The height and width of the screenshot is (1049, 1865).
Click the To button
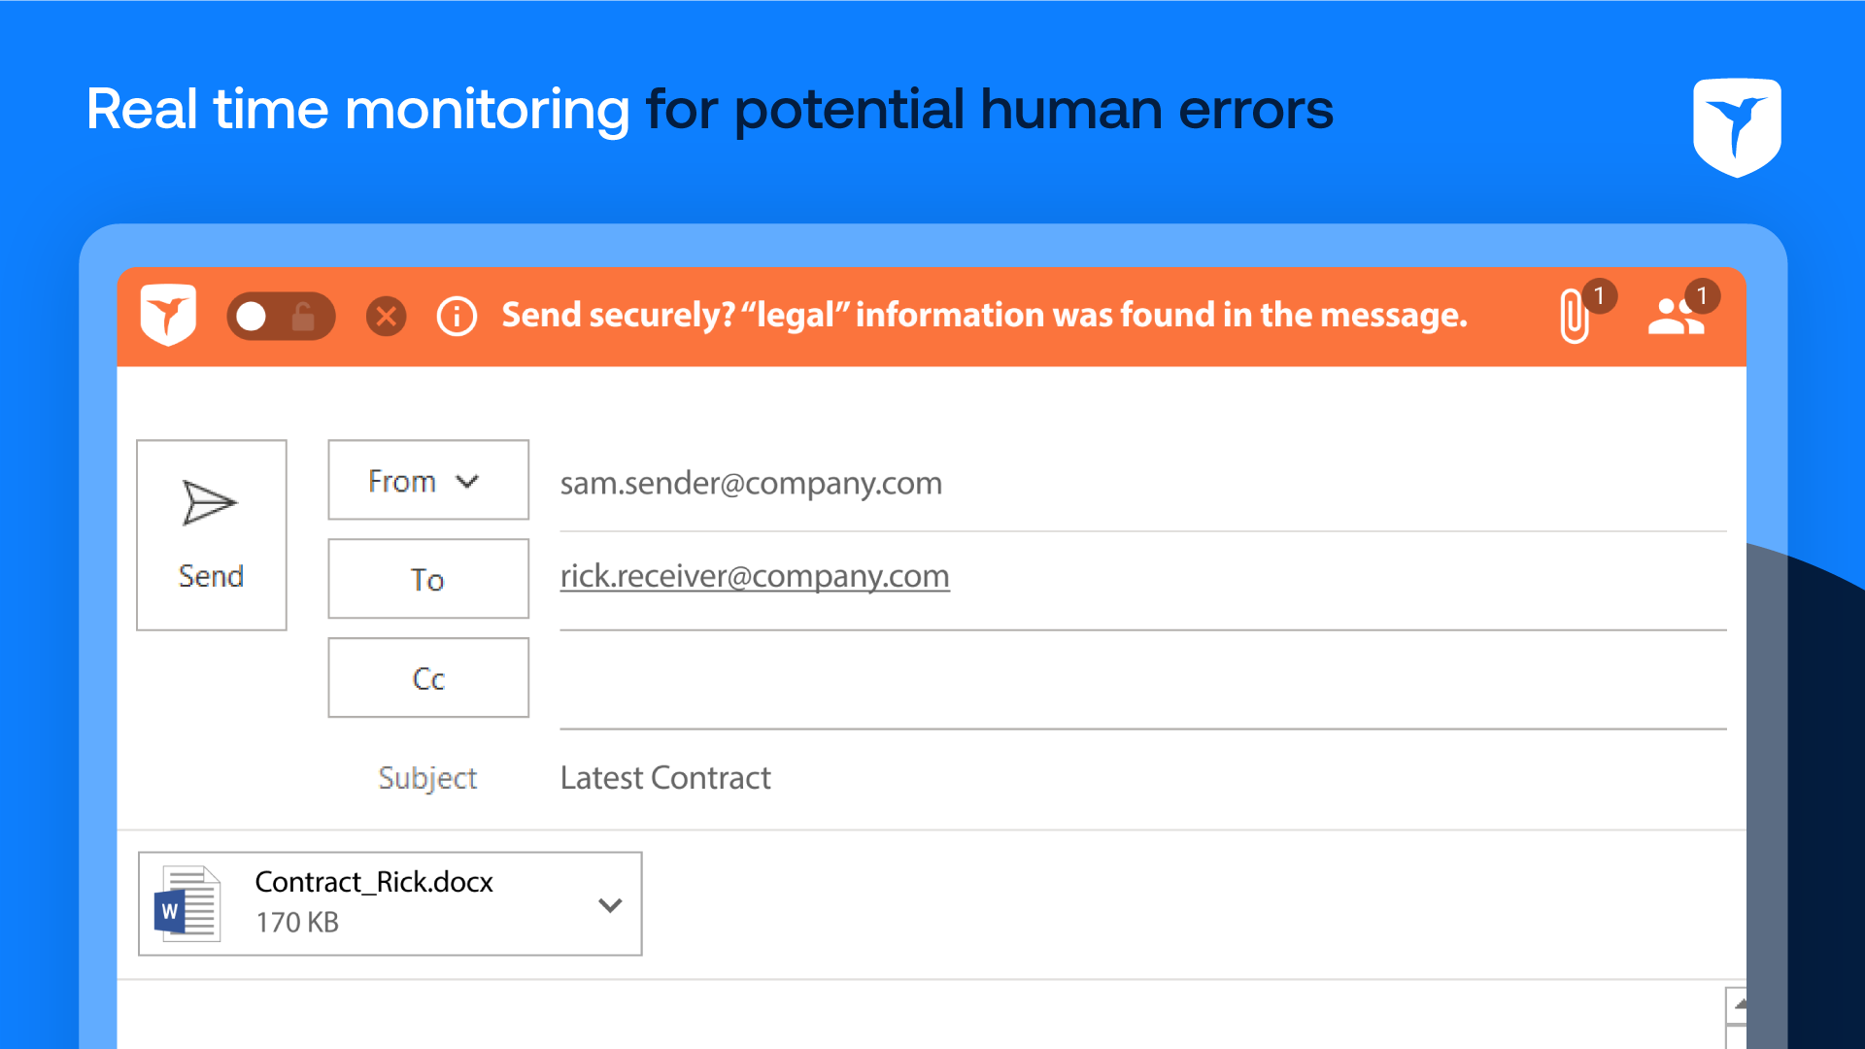(427, 579)
